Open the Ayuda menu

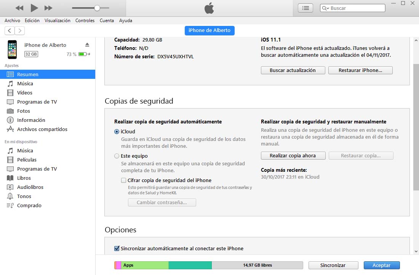(126, 21)
